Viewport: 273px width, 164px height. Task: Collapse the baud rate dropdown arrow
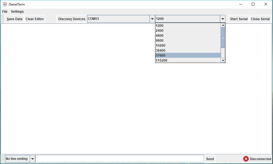click(223, 19)
